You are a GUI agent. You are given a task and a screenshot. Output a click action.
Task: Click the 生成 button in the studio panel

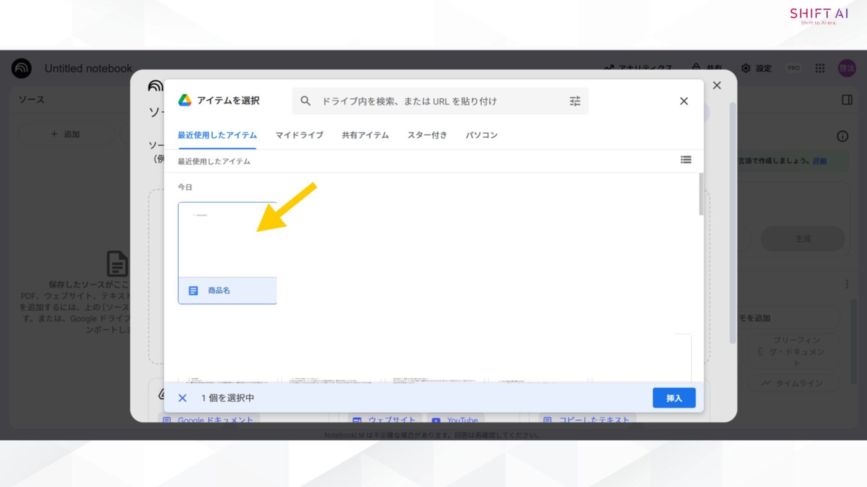point(803,239)
